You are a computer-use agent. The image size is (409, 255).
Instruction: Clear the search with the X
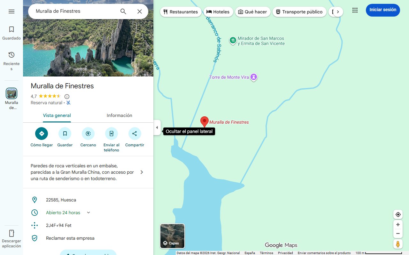[x=140, y=11]
